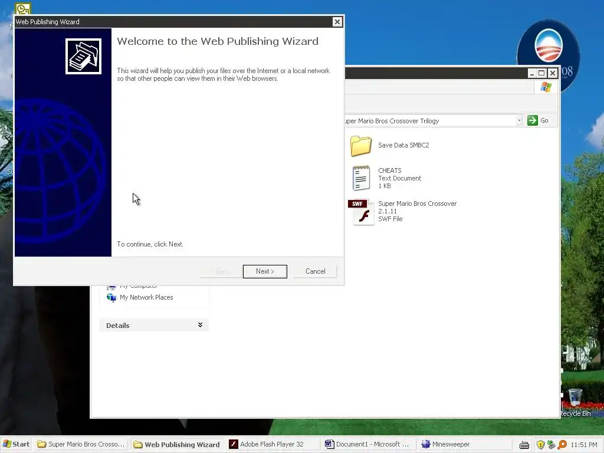
Task: Close the Explorer window
Action: (552, 73)
